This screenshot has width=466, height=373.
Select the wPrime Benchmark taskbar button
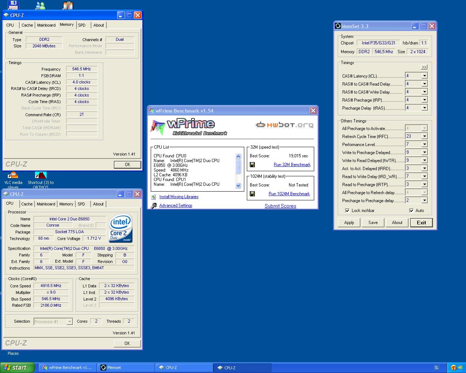67,368
